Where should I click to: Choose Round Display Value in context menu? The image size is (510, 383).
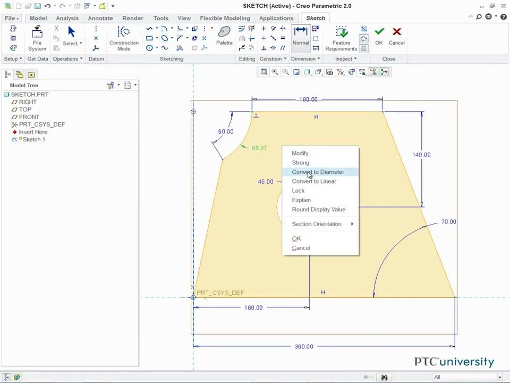click(x=321, y=210)
